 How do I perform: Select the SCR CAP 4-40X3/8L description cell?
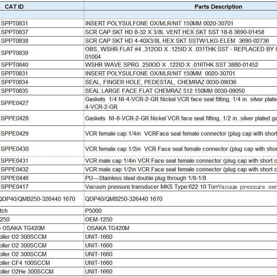click(x=177, y=41)
